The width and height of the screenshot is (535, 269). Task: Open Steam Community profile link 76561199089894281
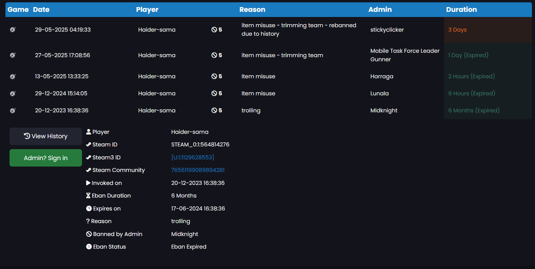point(198,170)
